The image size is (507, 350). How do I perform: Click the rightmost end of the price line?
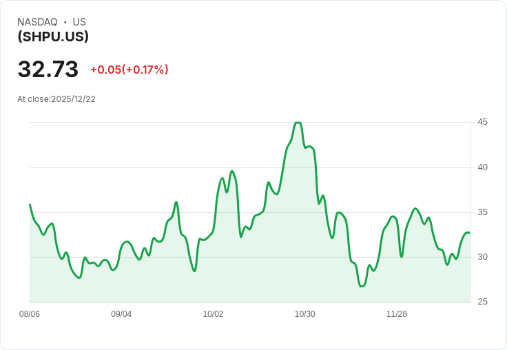pyautogui.click(x=470, y=233)
